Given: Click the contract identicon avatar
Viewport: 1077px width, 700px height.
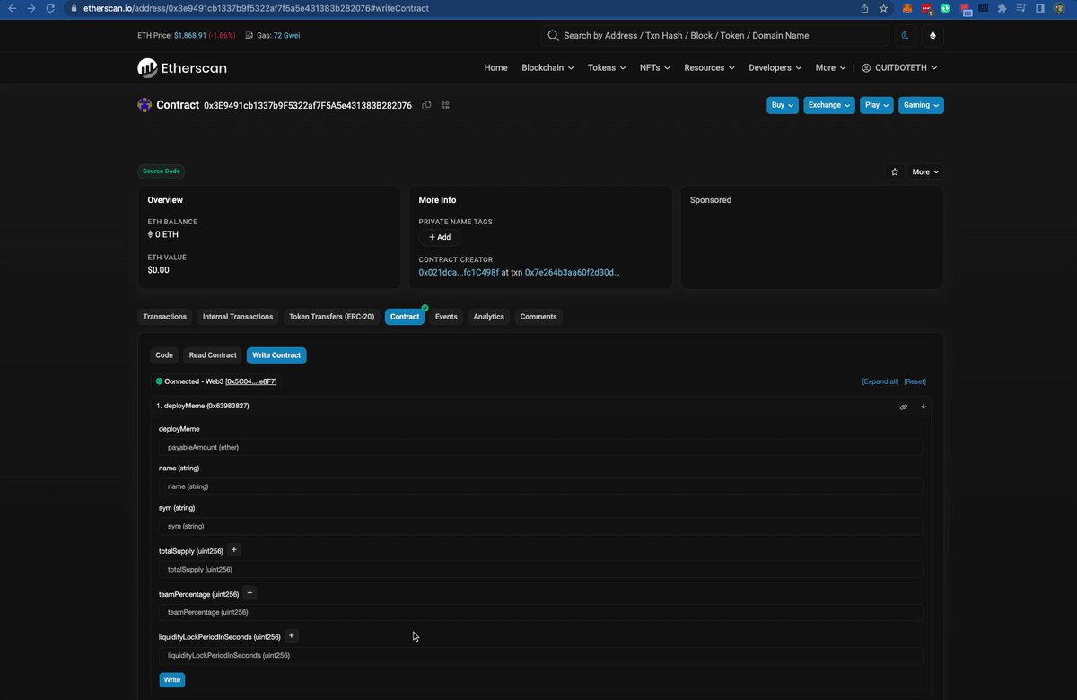Looking at the screenshot, I should click(144, 105).
